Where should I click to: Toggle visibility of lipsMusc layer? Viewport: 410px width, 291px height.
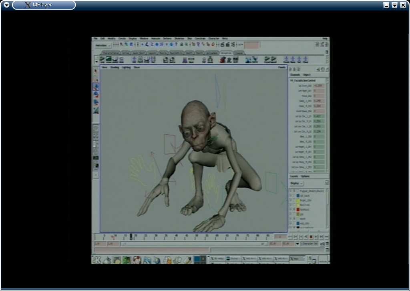point(291,209)
